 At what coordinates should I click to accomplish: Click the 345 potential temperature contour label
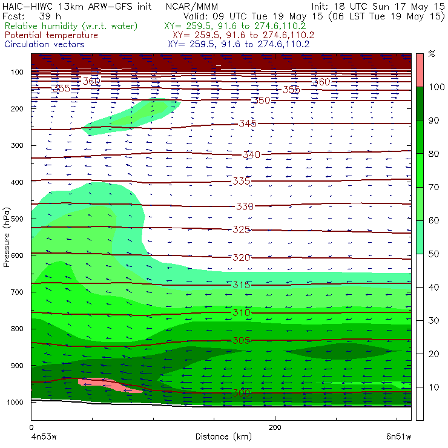click(x=248, y=124)
